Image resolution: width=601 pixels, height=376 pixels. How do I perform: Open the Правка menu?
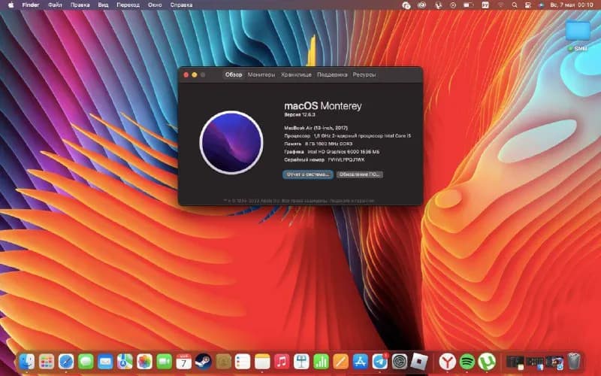80,5
